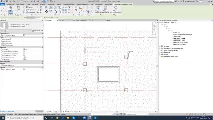
Task: Click the Высота нижнего бруса value field
Action: (33, 35)
